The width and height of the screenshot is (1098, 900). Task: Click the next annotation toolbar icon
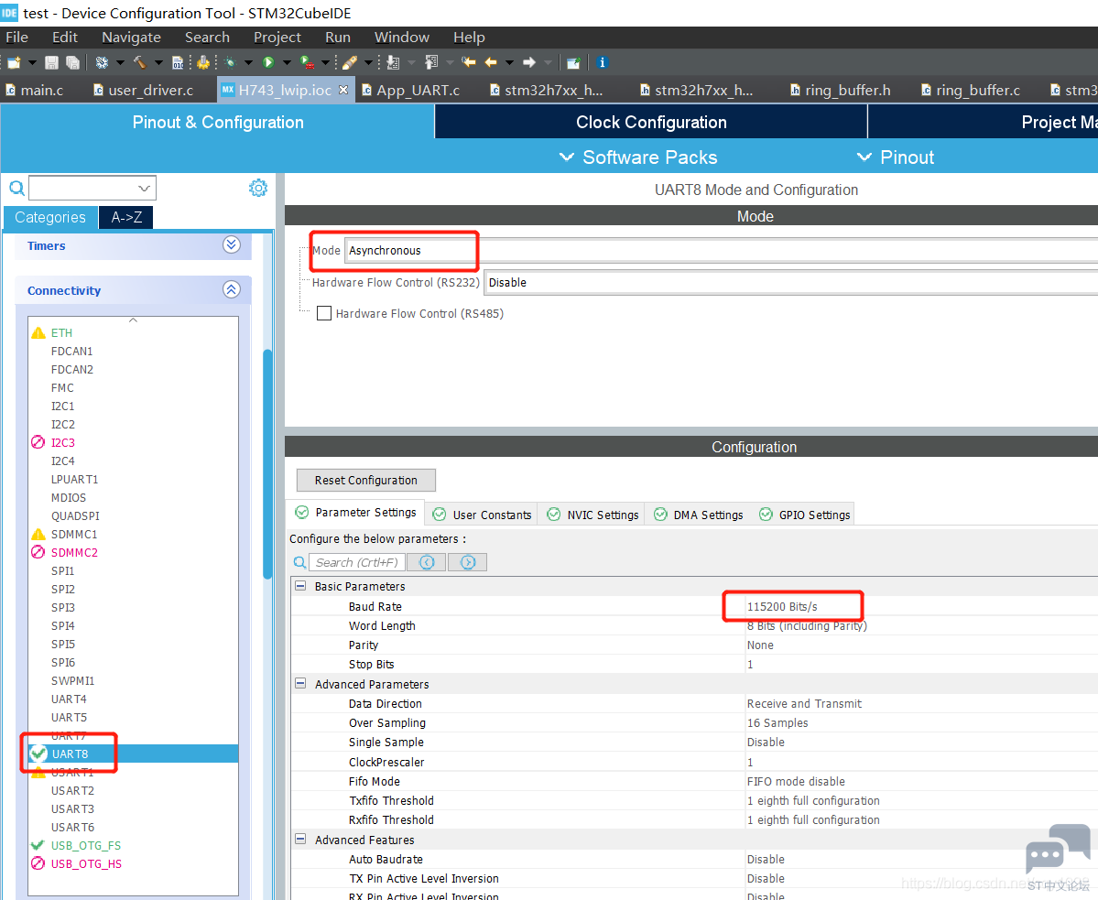pyautogui.click(x=393, y=63)
